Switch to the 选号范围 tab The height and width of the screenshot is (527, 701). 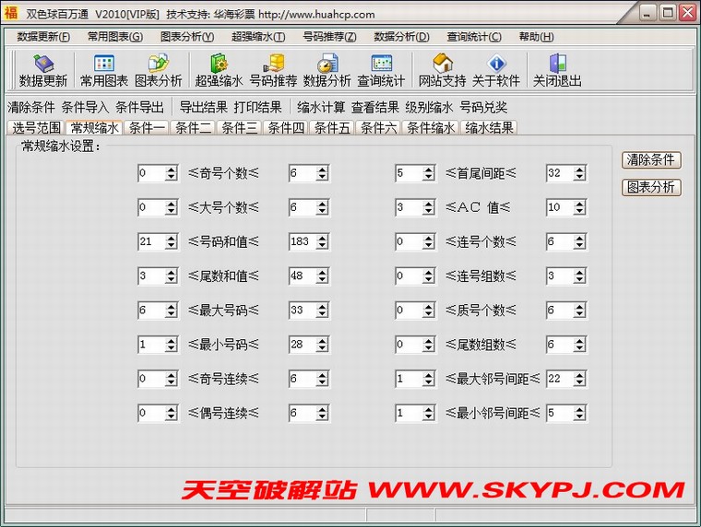coord(36,128)
